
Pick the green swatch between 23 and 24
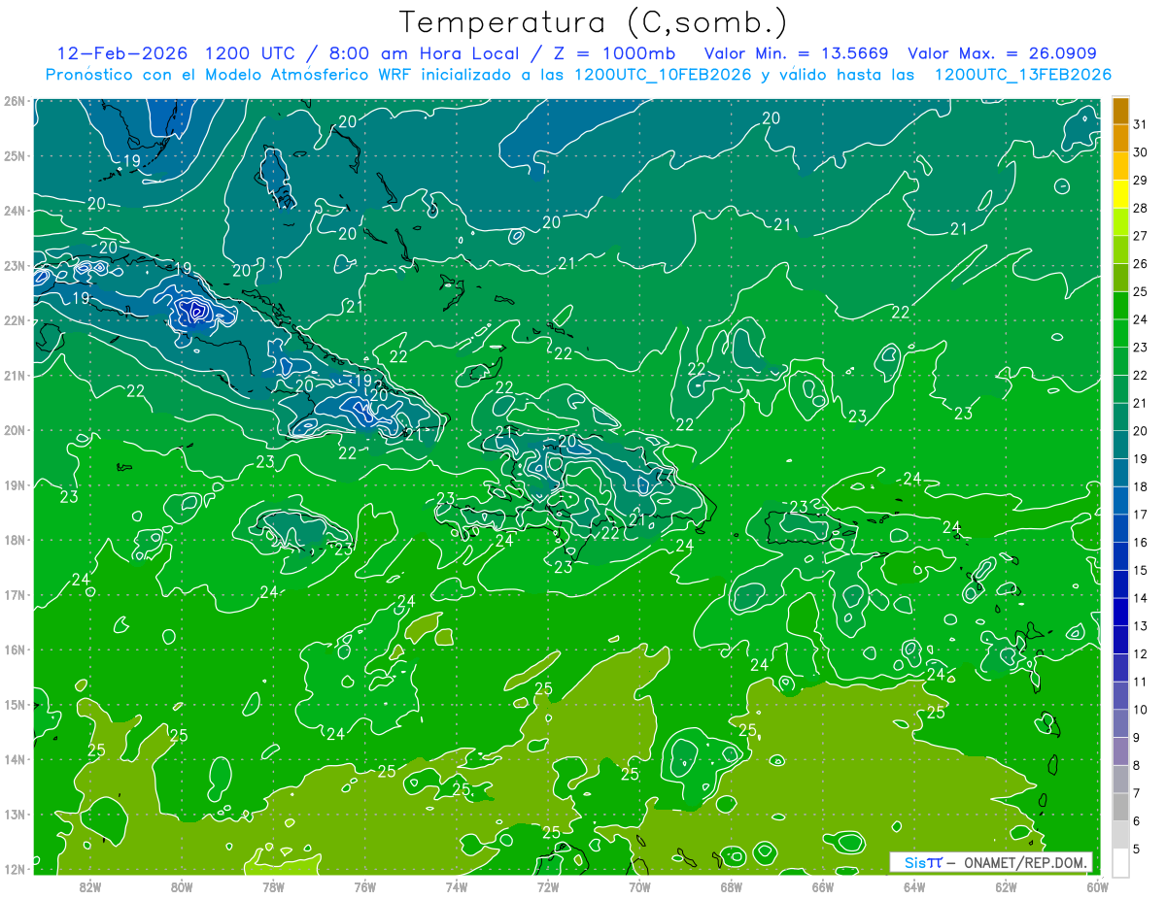[1120, 333]
